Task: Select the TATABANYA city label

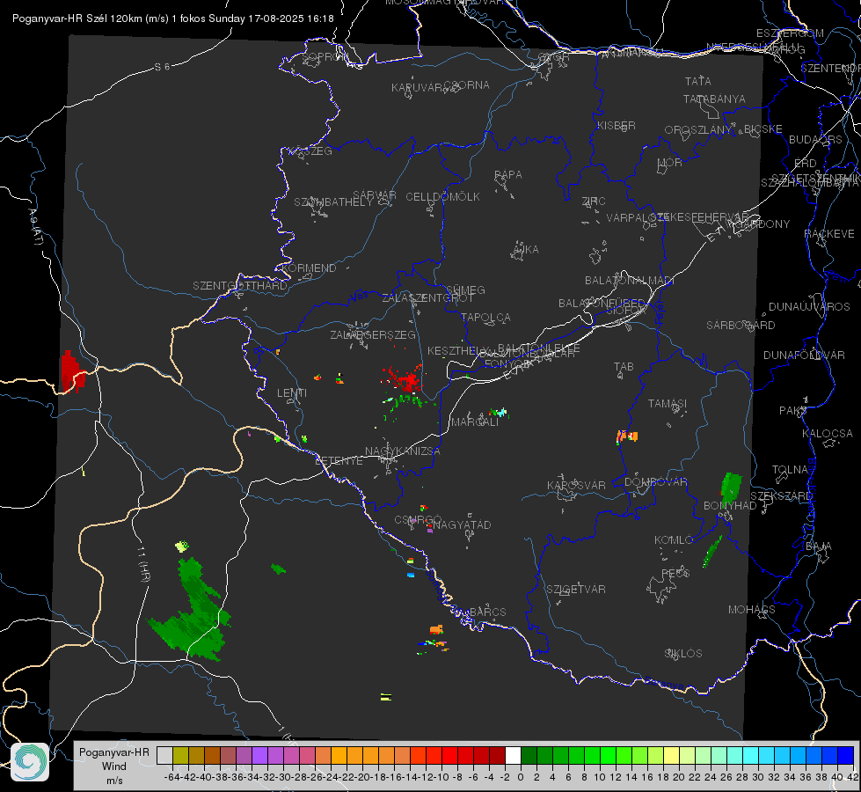Action: pyautogui.click(x=714, y=99)
